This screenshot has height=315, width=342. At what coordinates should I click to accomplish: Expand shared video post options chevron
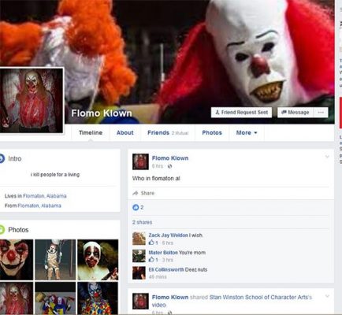tap(327, 296)
